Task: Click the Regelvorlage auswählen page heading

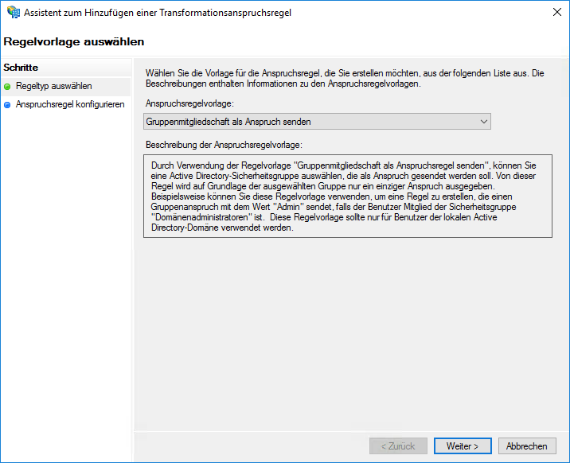Action: pyautogui.click(x=74, y=41)
